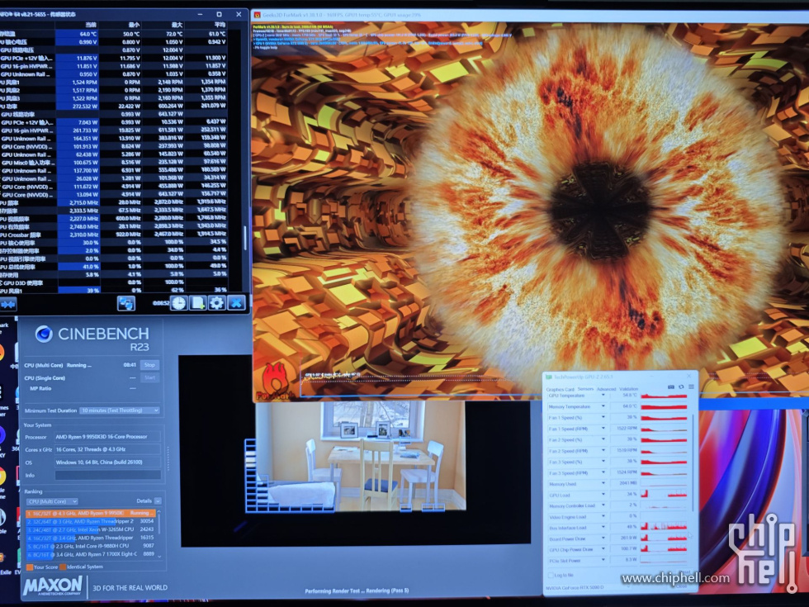Click HWiNFO log to file icon
Viewport: 809px width, 607px height.
coord(198,303)
